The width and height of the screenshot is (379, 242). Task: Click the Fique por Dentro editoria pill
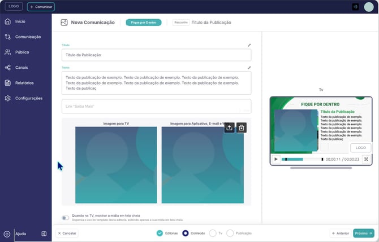[x=144, y=23]
